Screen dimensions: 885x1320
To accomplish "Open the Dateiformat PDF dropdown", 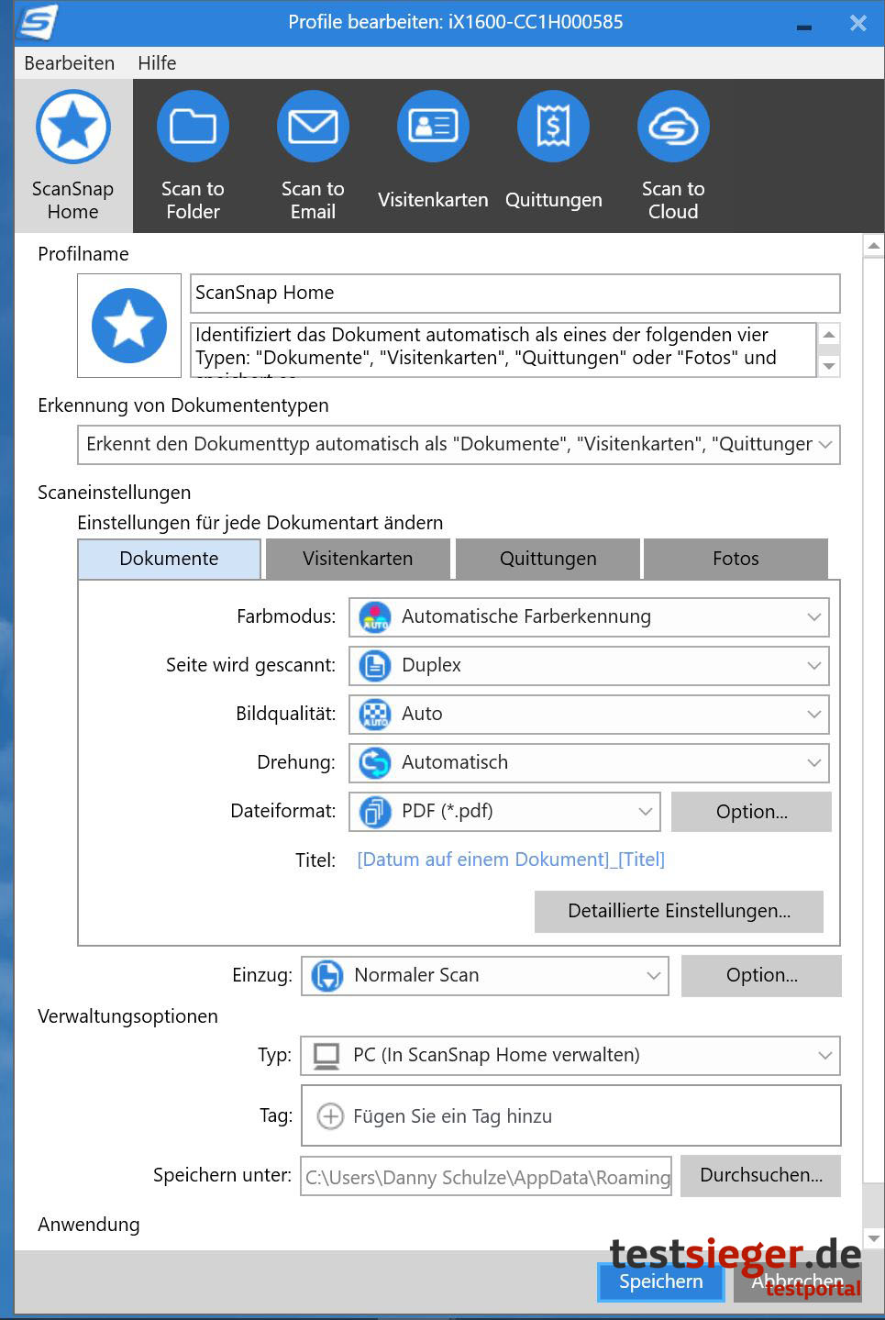I will (504, 812).
